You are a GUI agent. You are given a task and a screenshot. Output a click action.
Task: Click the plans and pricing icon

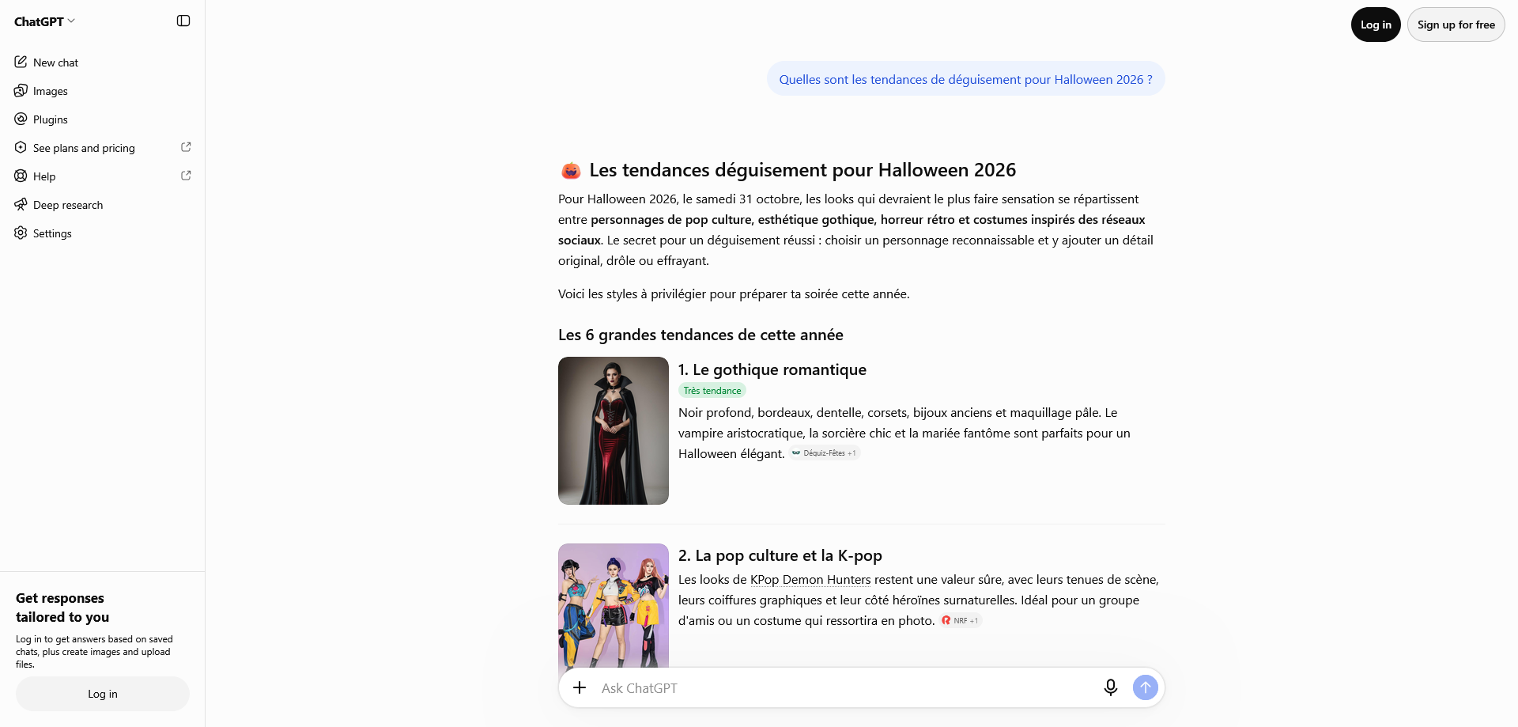click(21, 147)
